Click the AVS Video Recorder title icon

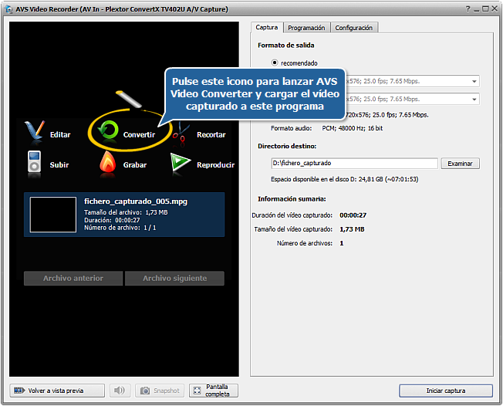click(9, 9)
